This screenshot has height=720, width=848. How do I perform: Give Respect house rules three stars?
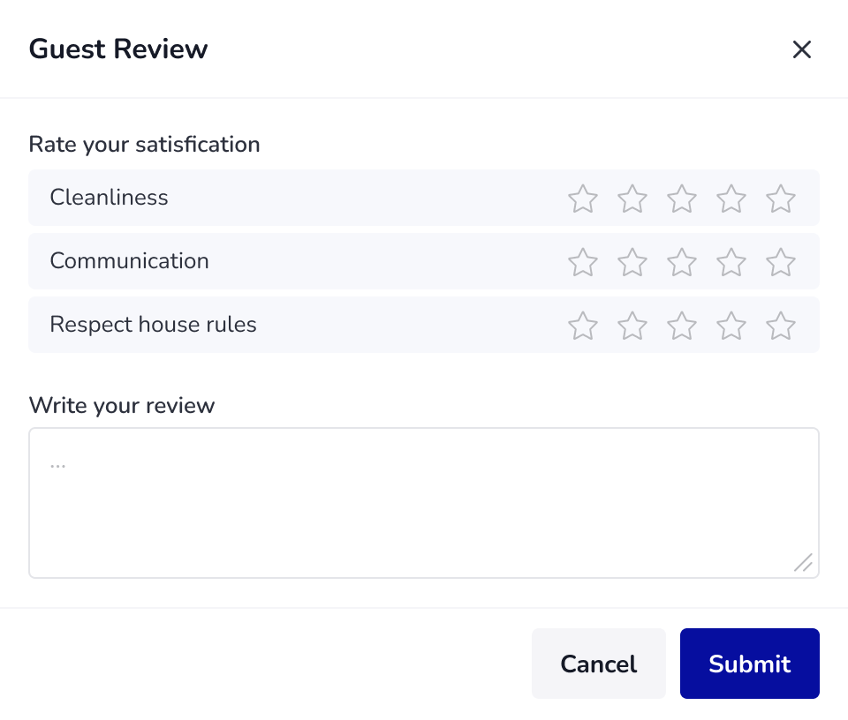click(x=681, y=326)
